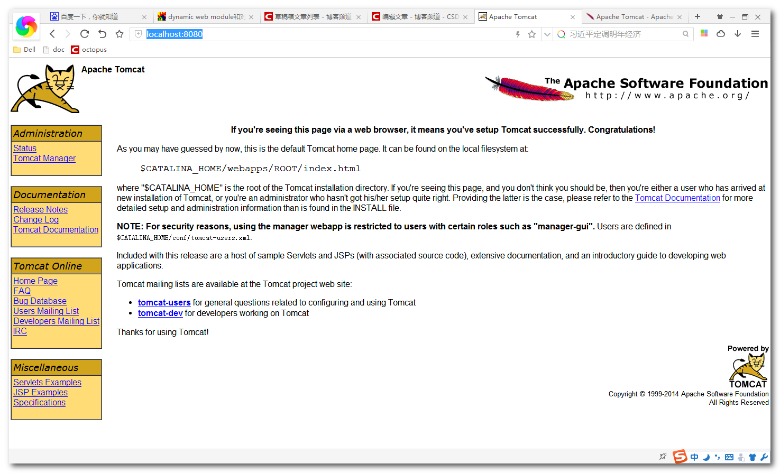Click Tomcat Documentation link in the paragraph
This screenshot has height=473, width=780.
pos(677,198)
